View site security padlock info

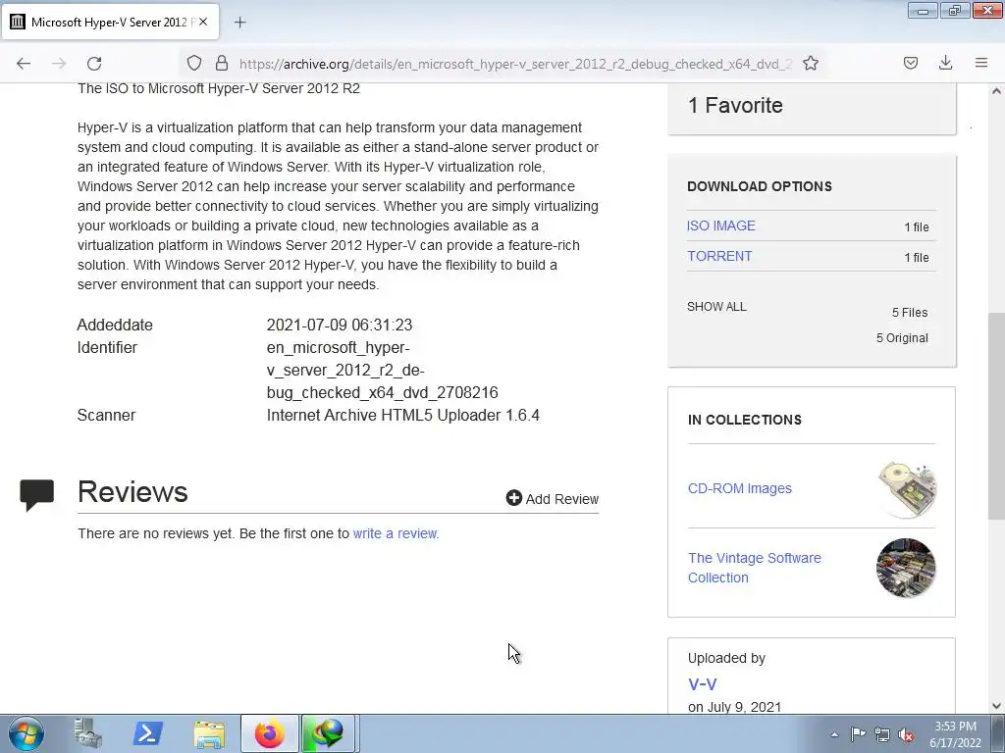tap(221, 63)
